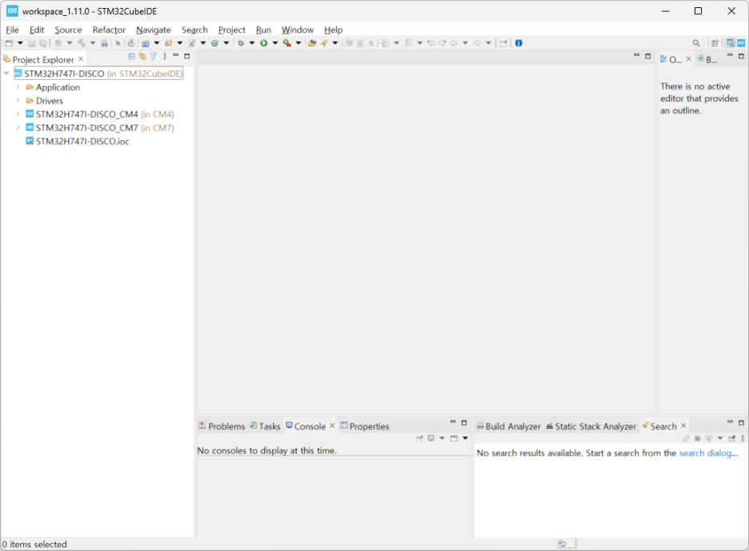The image size is (749, 551).
Task: Click Collapse All in Project Explorer
Action: (x=131, y=56)
